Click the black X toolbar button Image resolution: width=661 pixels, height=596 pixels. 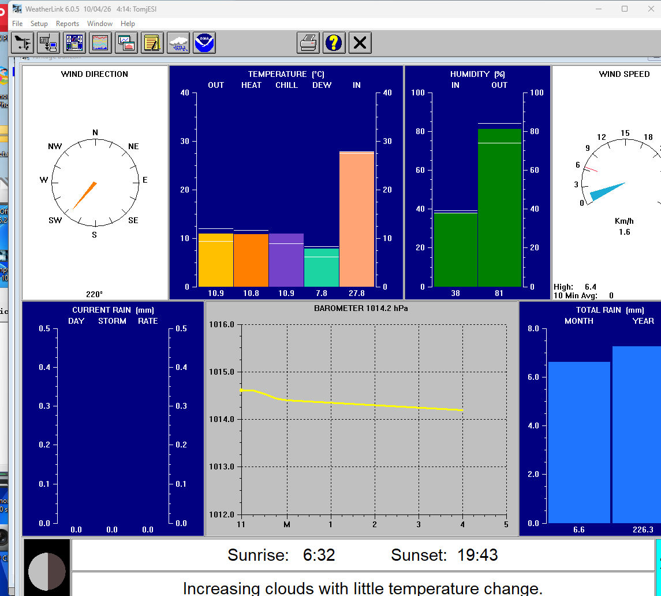click(360, 43)
